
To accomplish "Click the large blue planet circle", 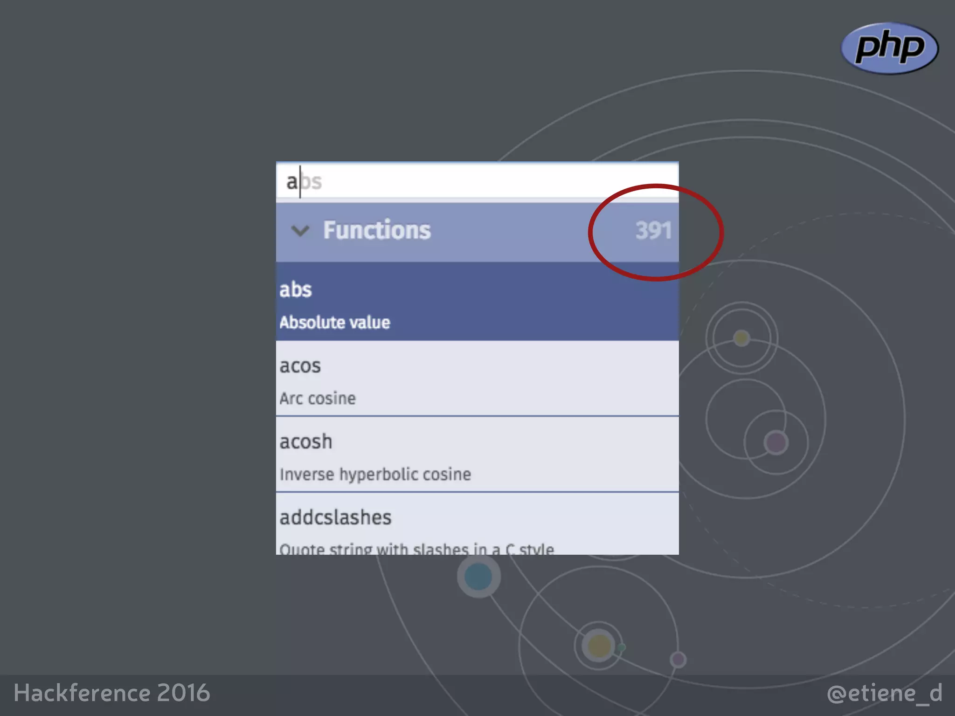I will pos(478,577).
